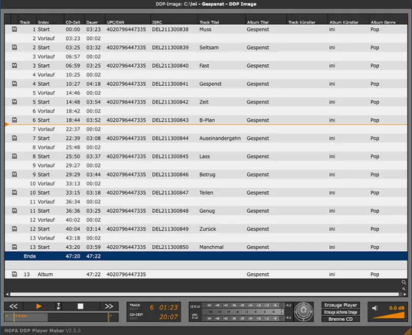This screenshot has height=335, width=412.
Task: Start playback with the orange play button
Action: [x=39, y=306]
